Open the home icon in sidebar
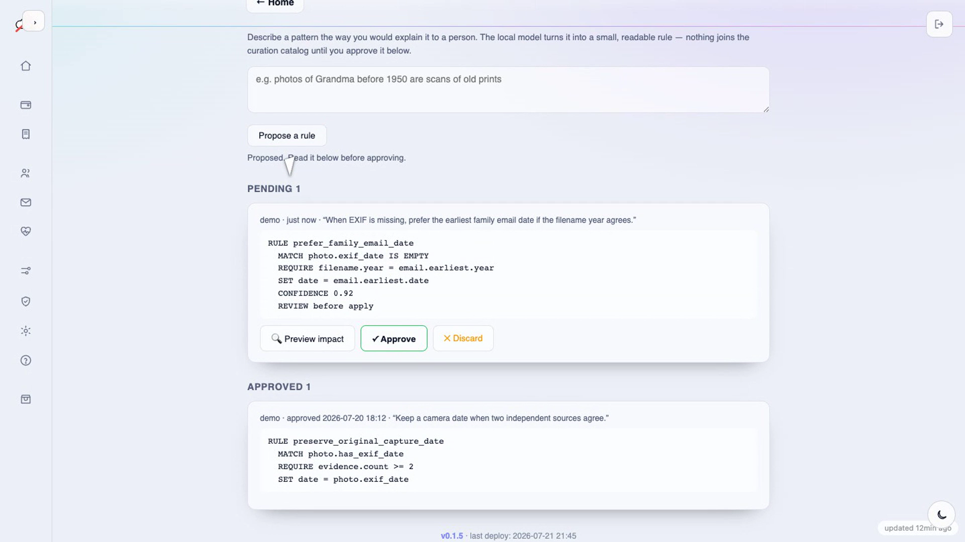 click(x=26, y=66)
